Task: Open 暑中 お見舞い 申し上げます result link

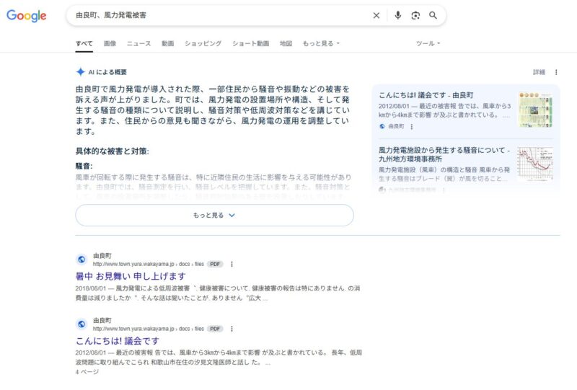Action: pos(131,276)
